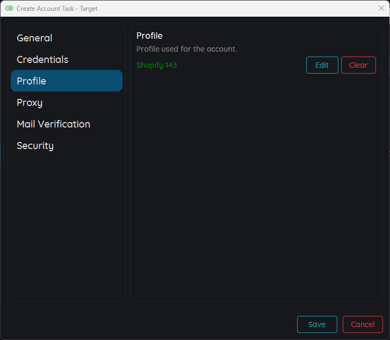Save the account task

[317, 324]
